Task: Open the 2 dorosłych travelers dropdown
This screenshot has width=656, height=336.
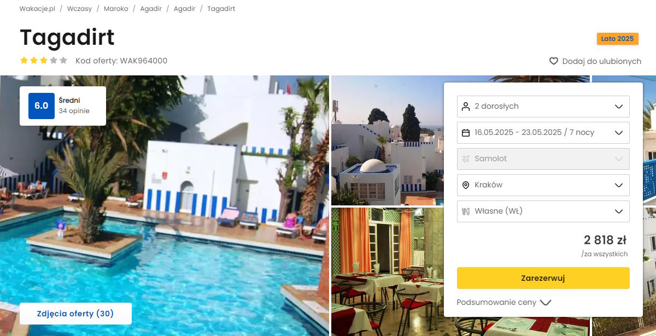Action: coord(543,107)
